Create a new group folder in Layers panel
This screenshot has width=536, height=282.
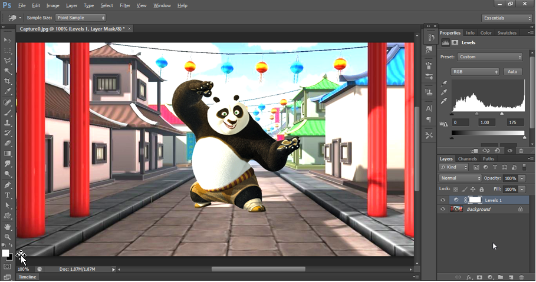[501, 277]
